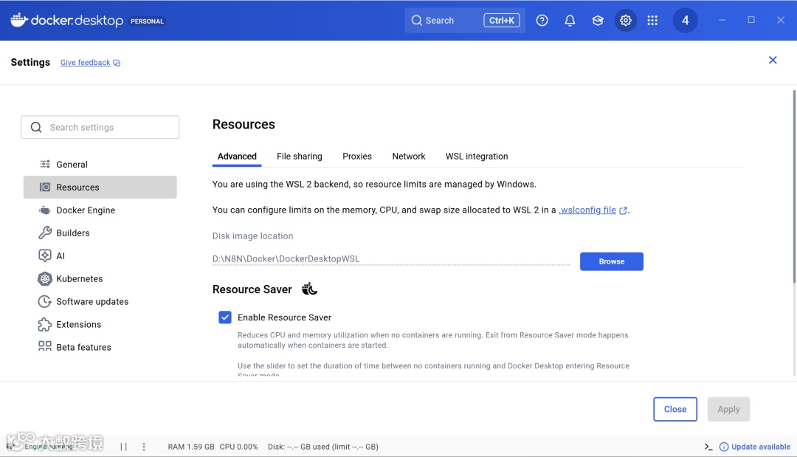Screen dimensions: 797x457
Task: Click the RAM 1.59 GB status text
Action: 191,447
